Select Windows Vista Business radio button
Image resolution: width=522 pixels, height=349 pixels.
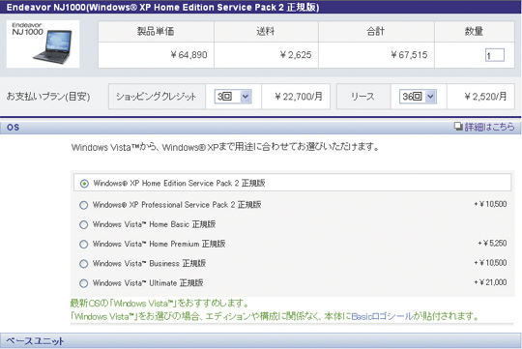pyautogui.click(x=83, y=264)
